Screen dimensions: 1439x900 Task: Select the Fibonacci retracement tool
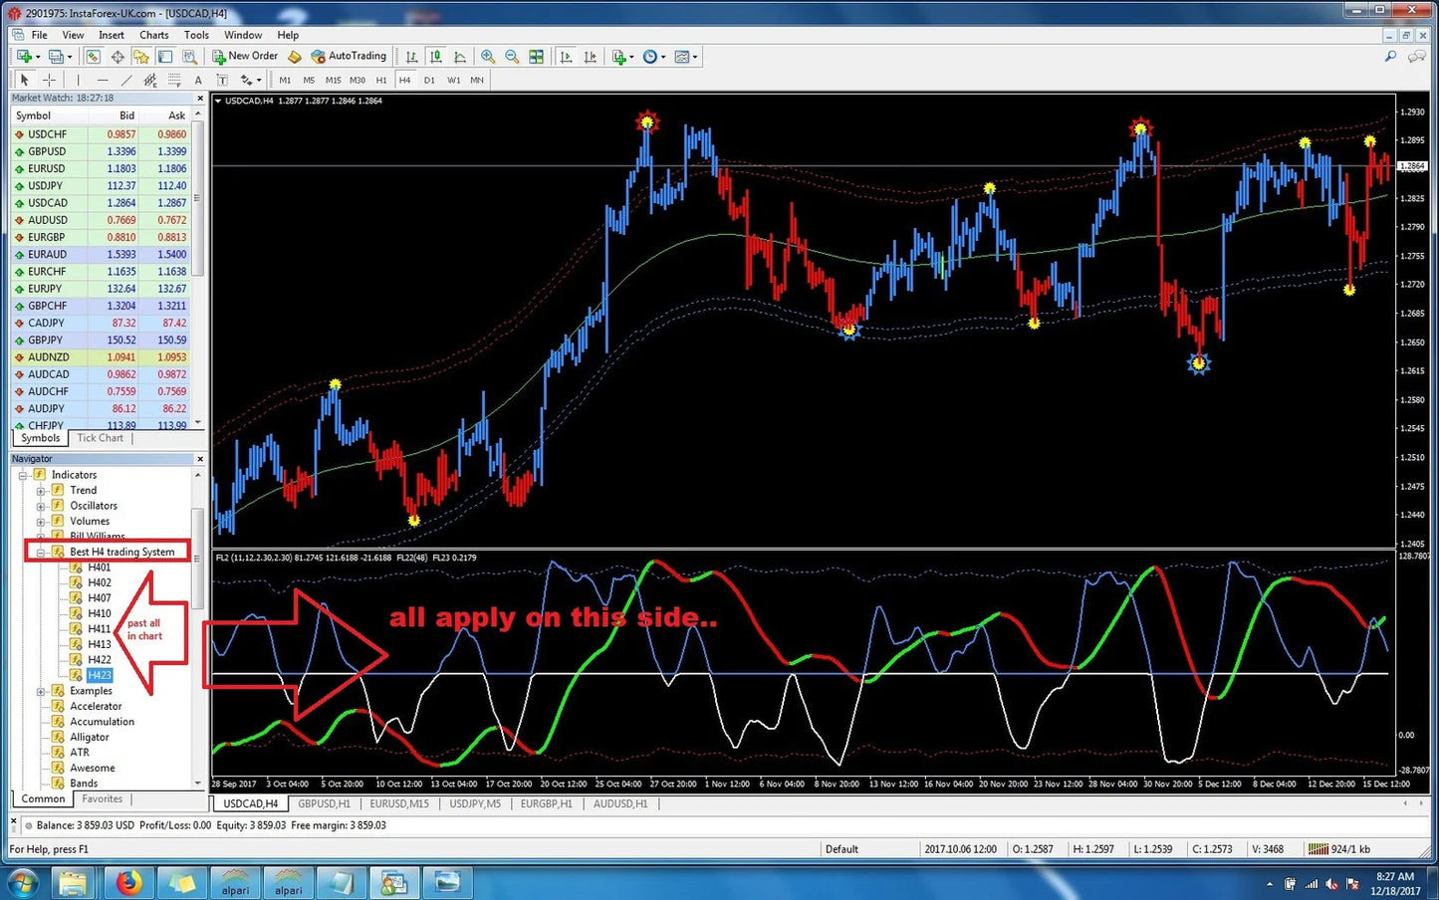174,80
